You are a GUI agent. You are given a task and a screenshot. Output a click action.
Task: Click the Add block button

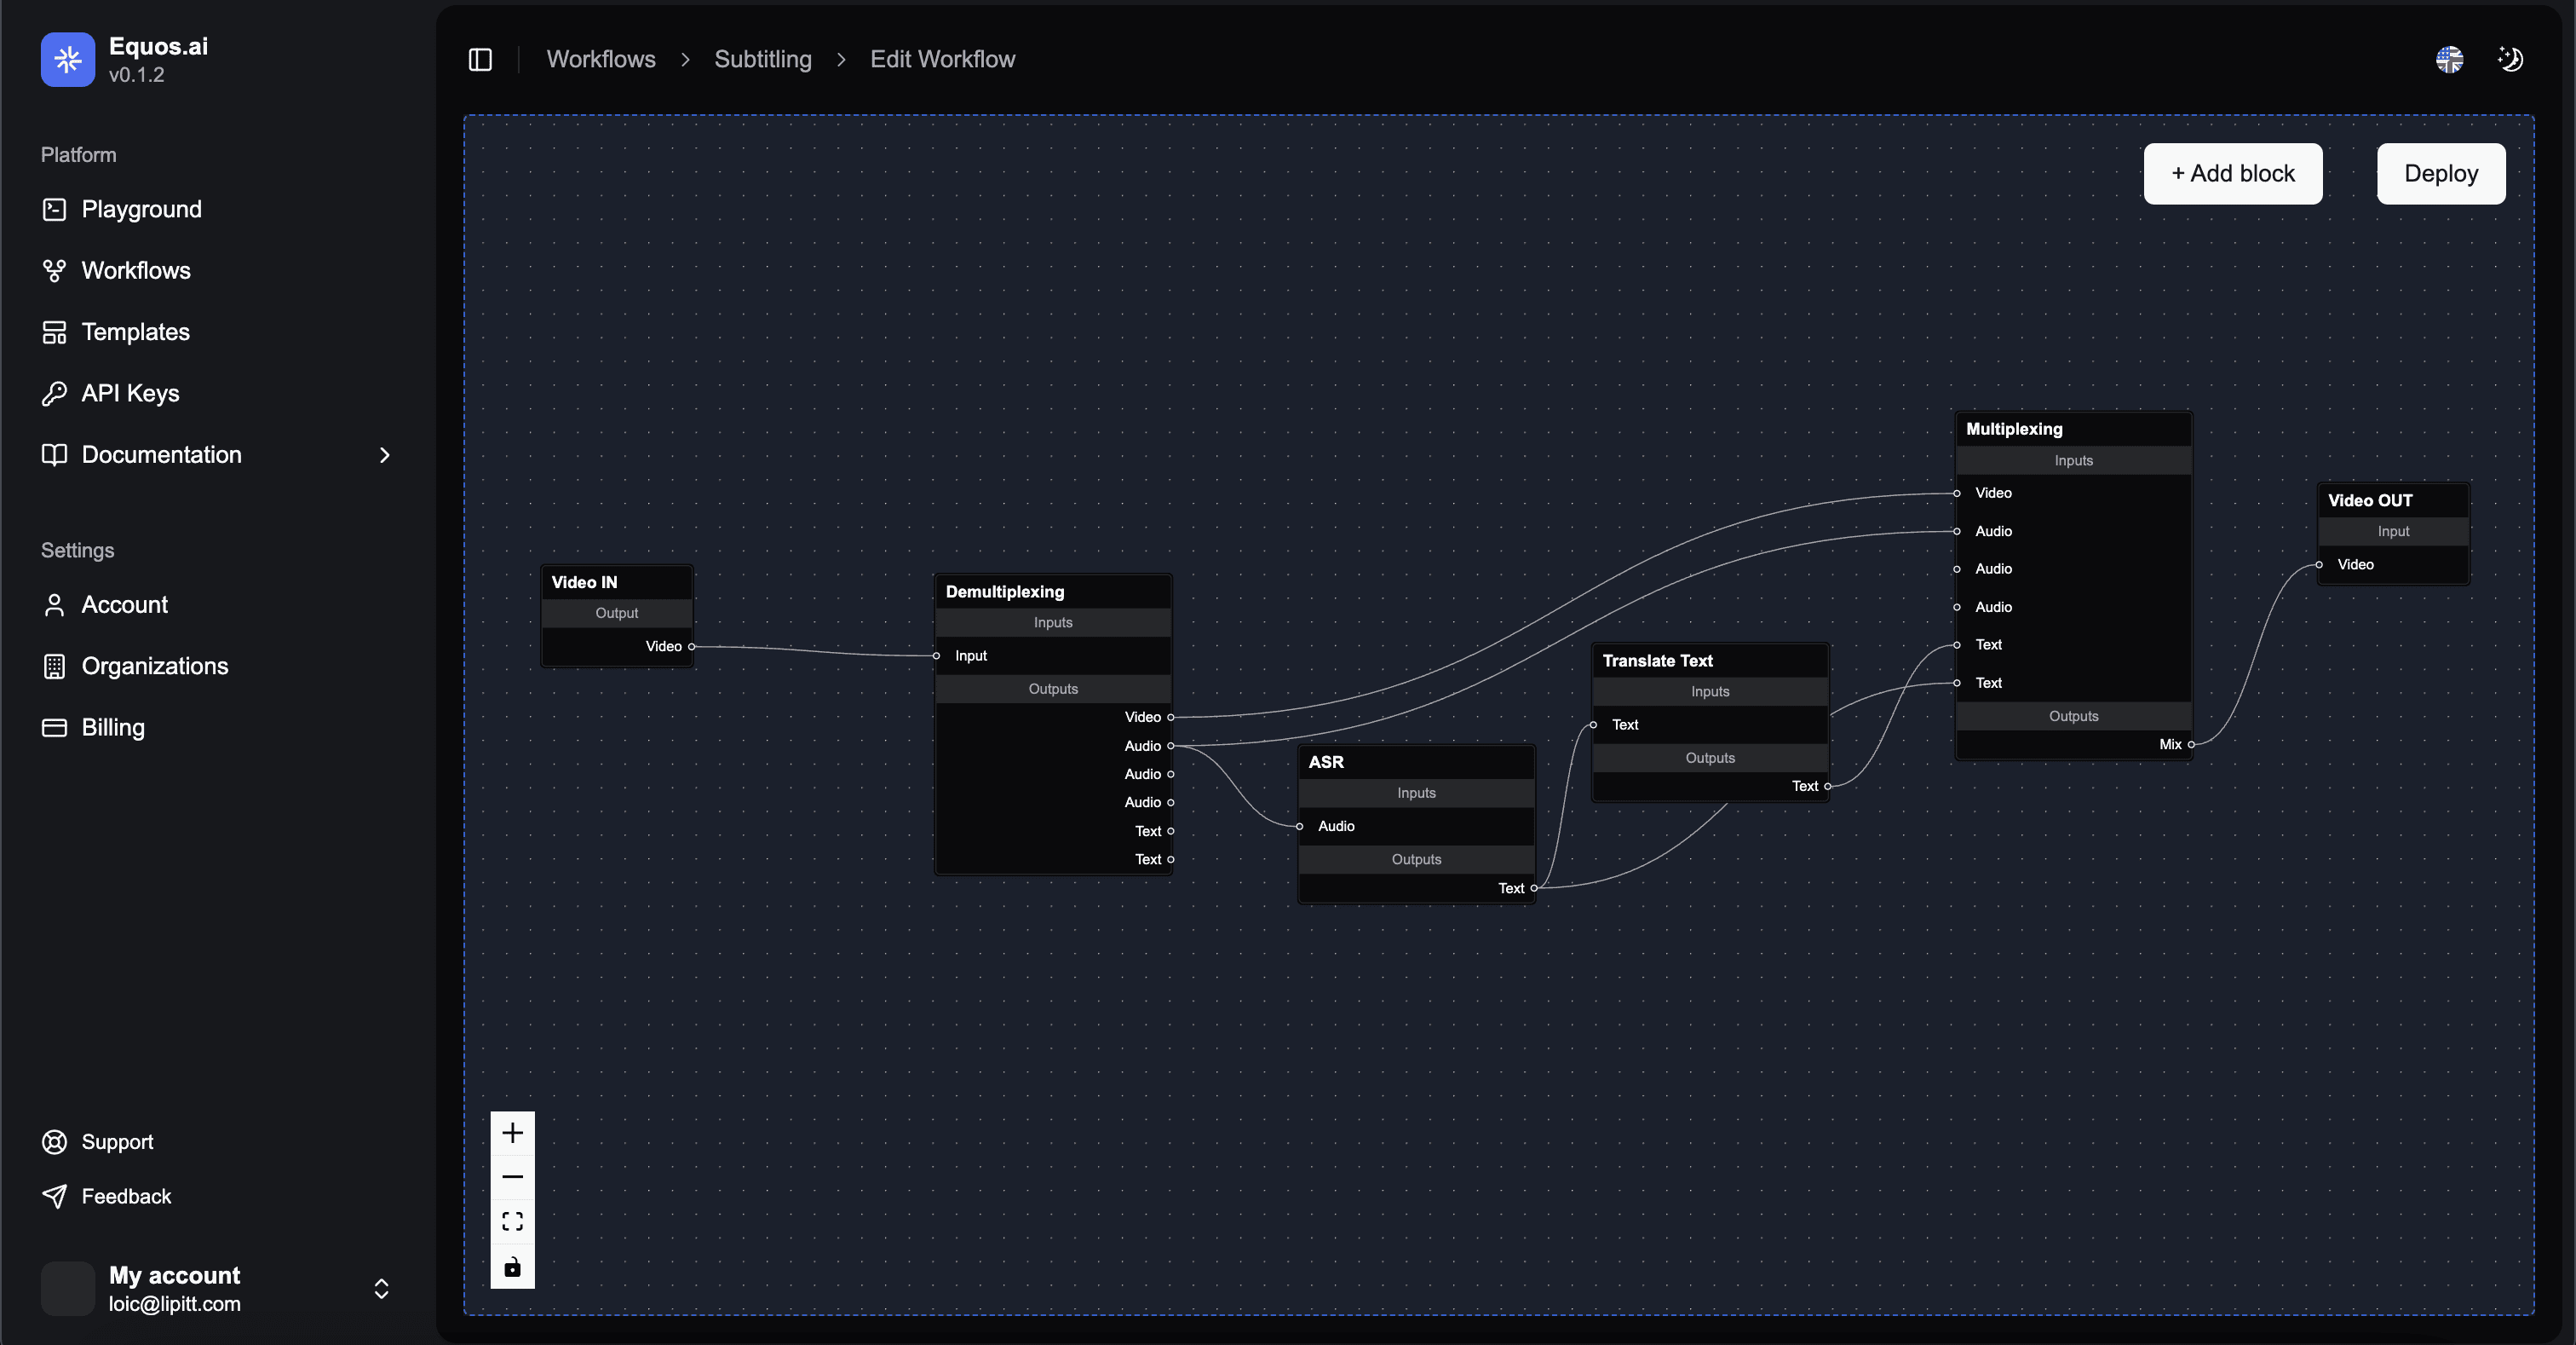pos(2232,173)
